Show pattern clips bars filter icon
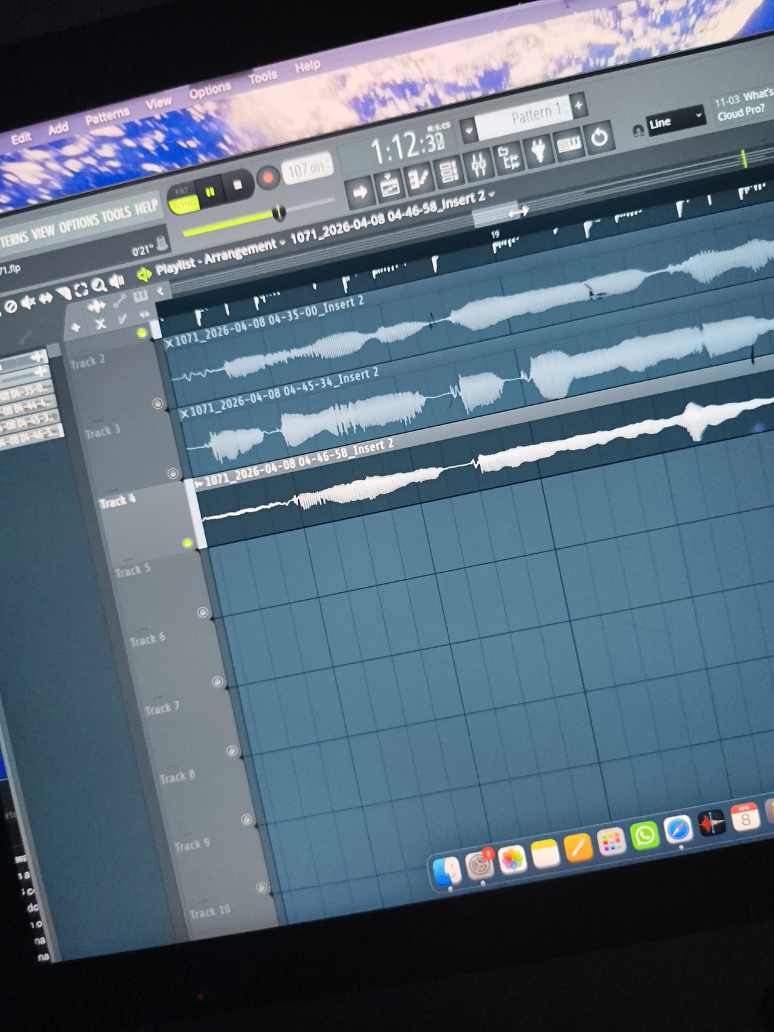 (x=140, y=296)
